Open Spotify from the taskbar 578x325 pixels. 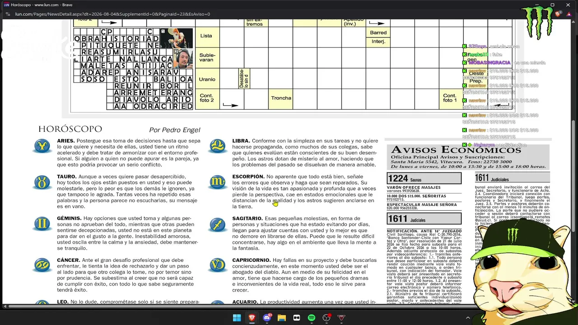click(312, 318)
